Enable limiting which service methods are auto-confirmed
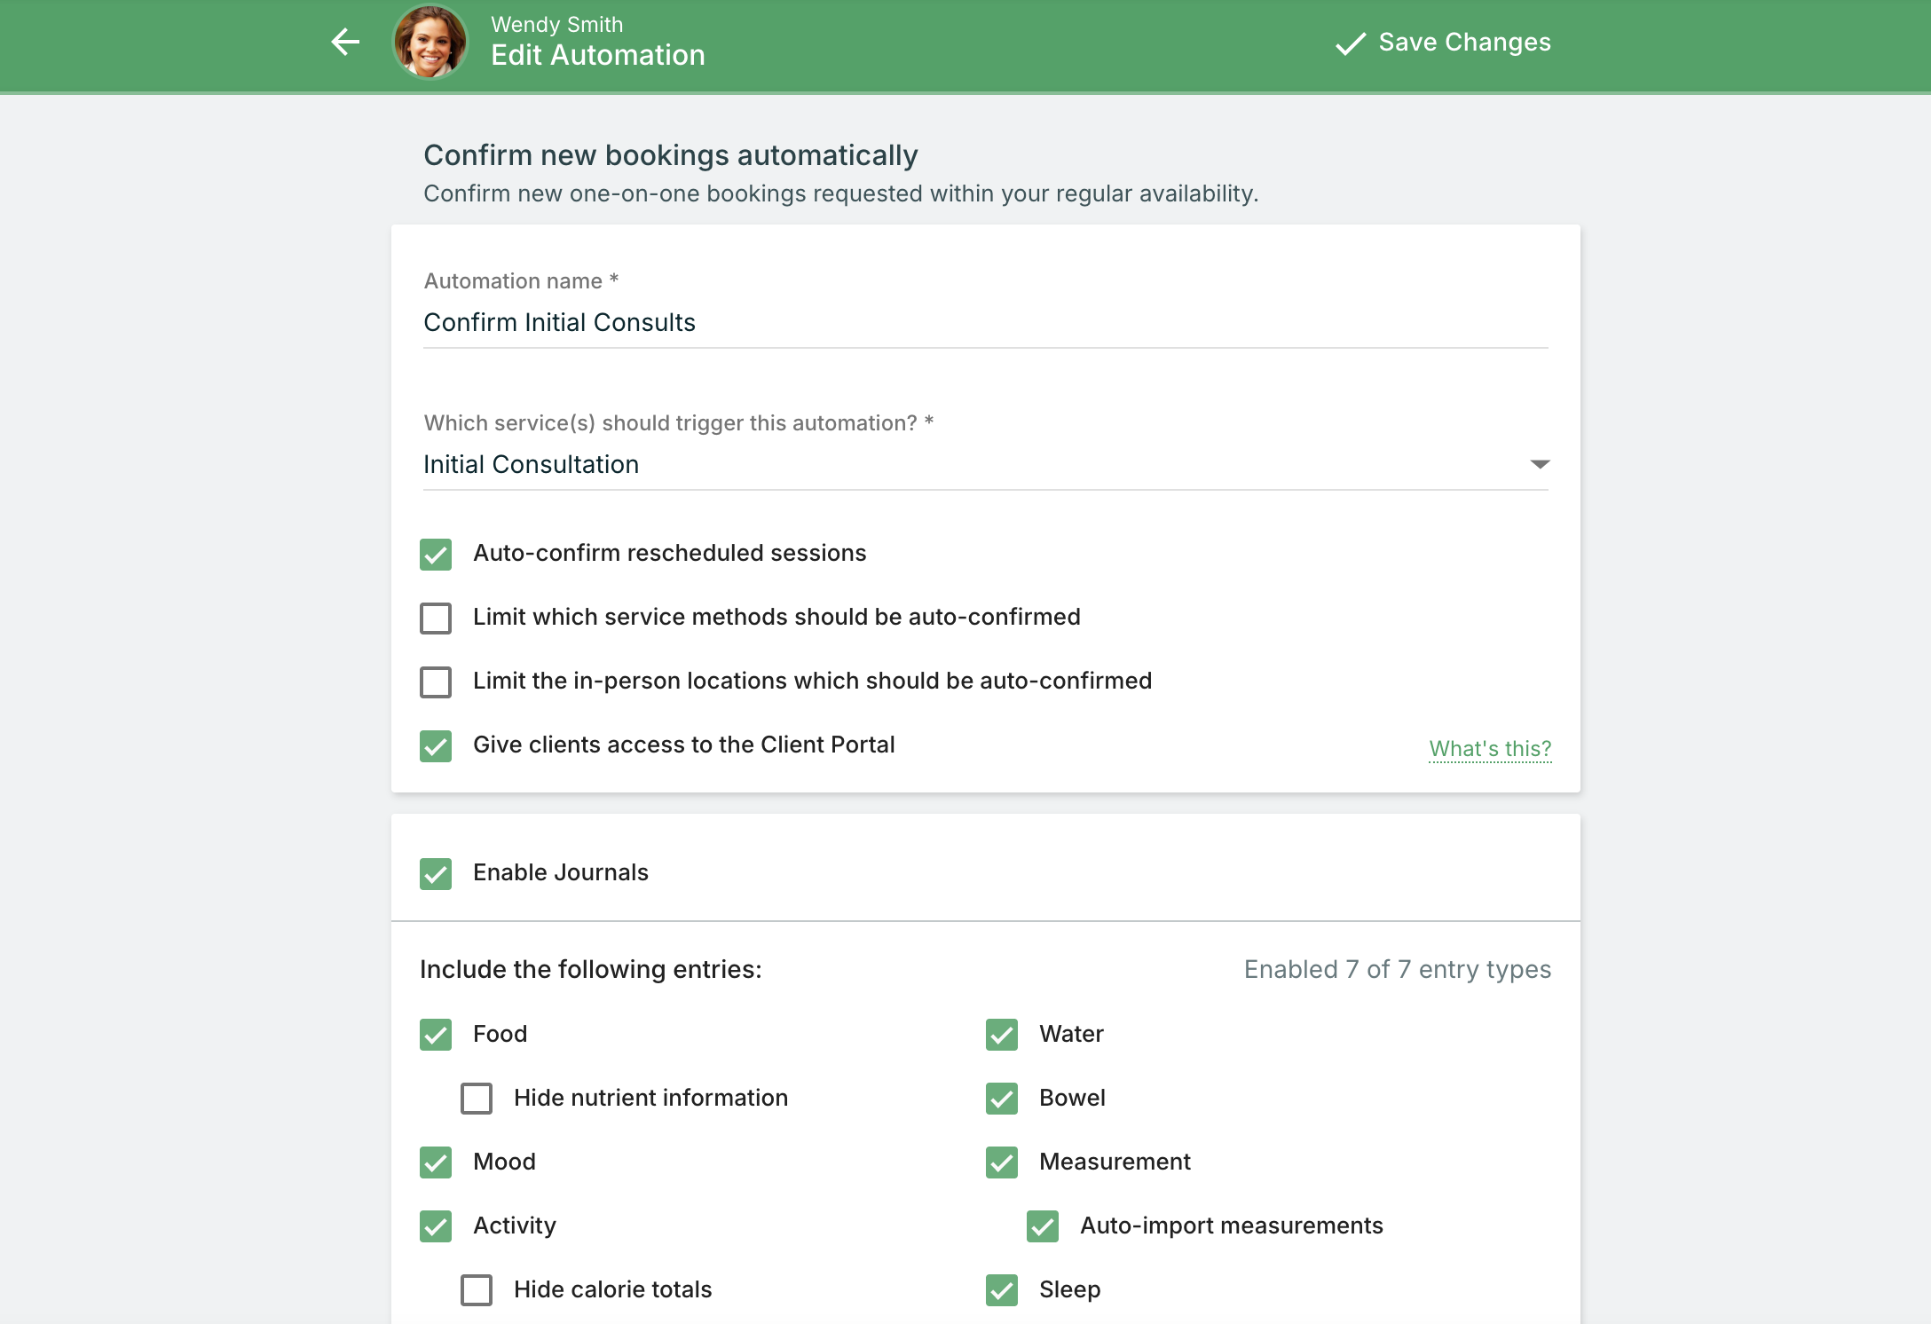The height and width of the screenshot is (1324, 1931). (436, 618)
